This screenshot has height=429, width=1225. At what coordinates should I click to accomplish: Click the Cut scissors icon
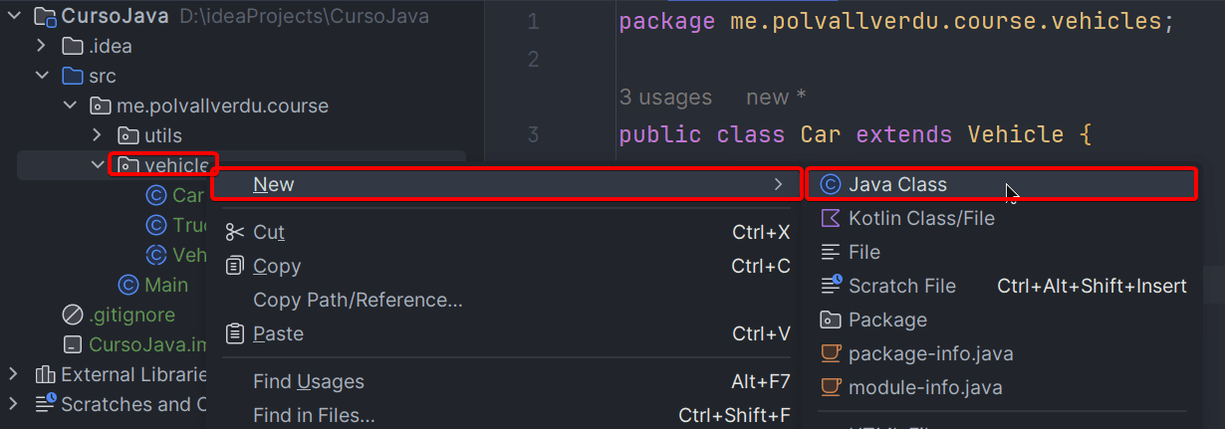tap(235, 232)
